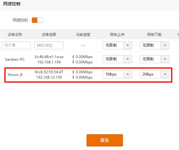Click benben-PC green upload speed arrow

(73, 57)
